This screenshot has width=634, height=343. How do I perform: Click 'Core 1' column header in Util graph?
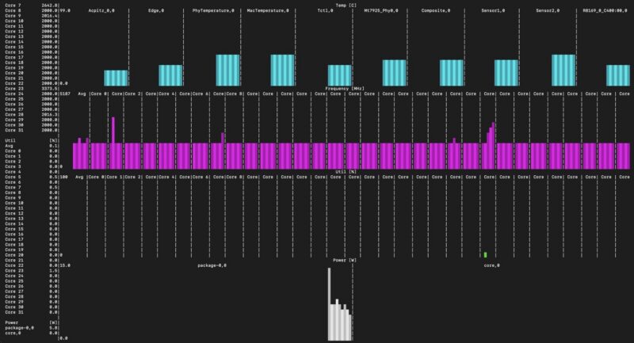coord(114,177)
